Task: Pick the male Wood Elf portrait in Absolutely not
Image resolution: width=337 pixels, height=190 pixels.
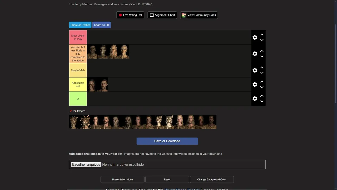Action: 103,84
